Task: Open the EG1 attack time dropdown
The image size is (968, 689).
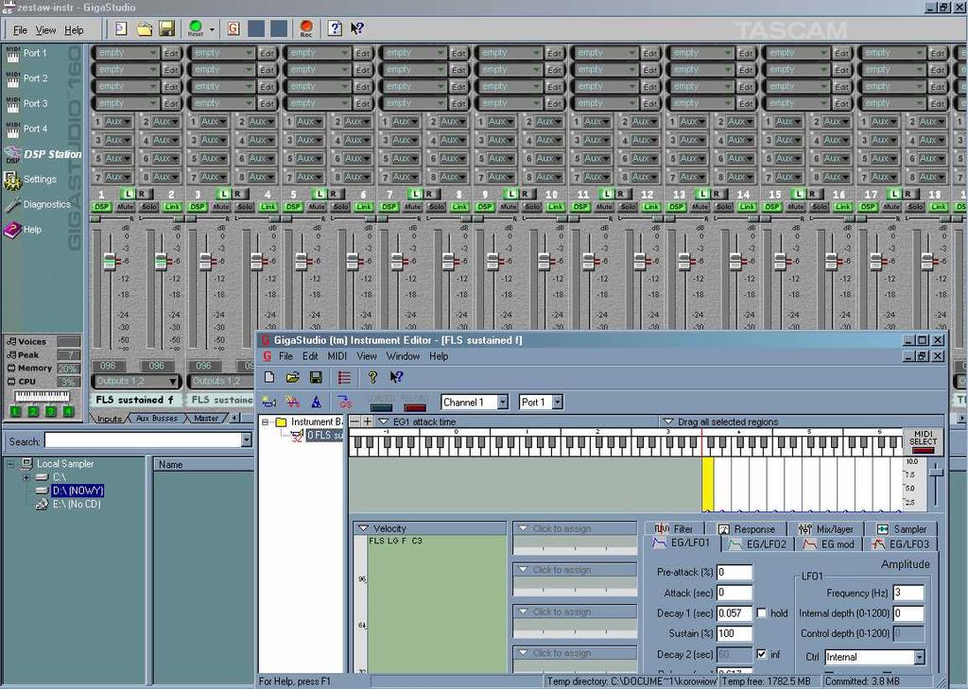Action: tap(384, 422)
